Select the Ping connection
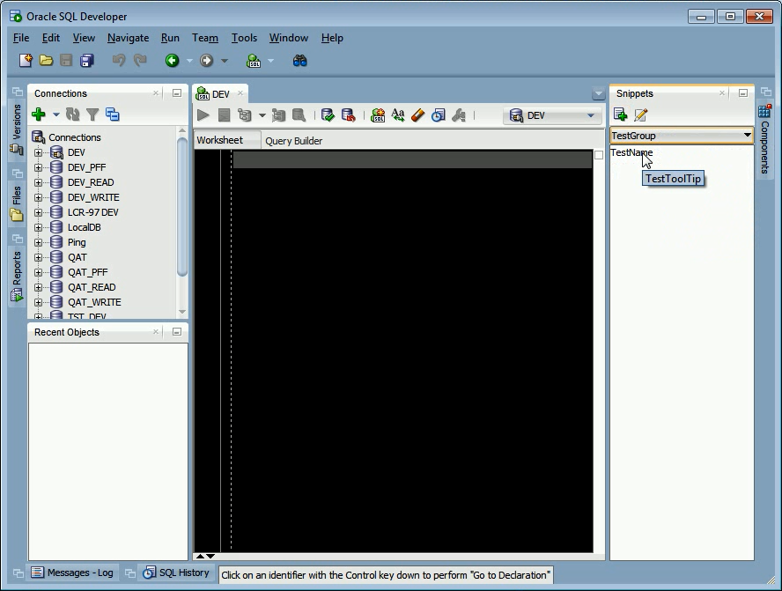This screenshot has height=591, width=782. tap(77, 242)
